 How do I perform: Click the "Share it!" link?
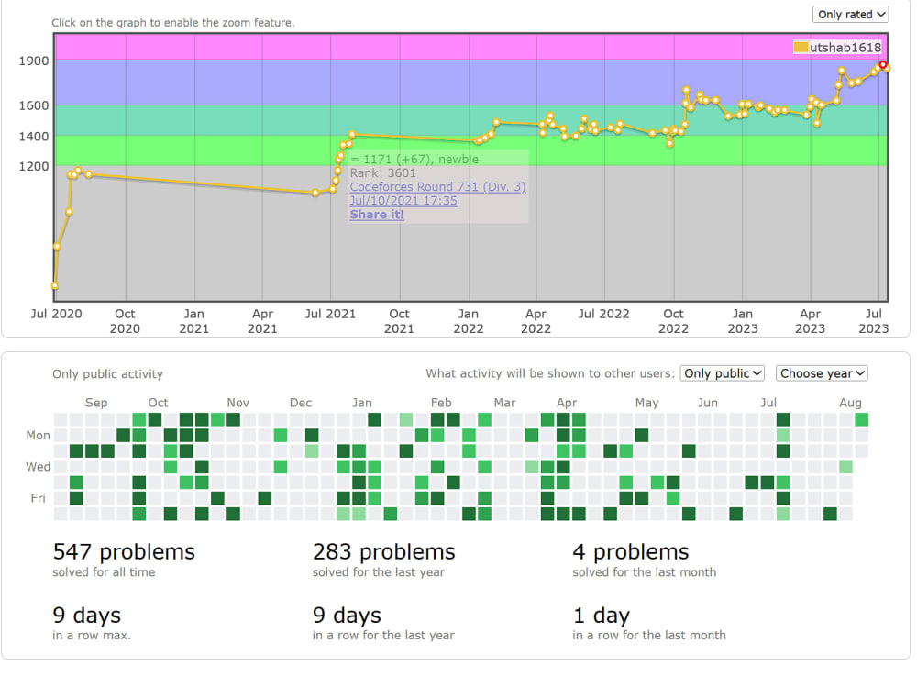pos(375,215)
